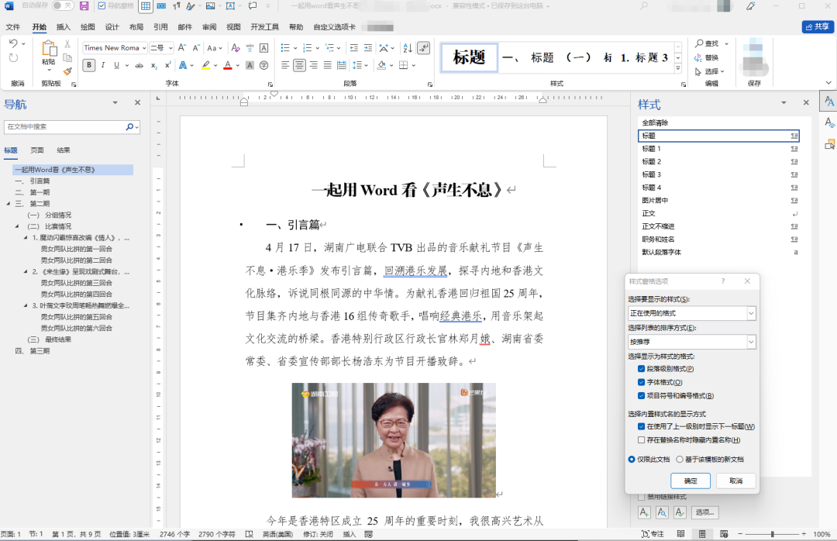837x541 pixels.
Task: Toggle AutoSave switch
Action: tap(63, 6)
